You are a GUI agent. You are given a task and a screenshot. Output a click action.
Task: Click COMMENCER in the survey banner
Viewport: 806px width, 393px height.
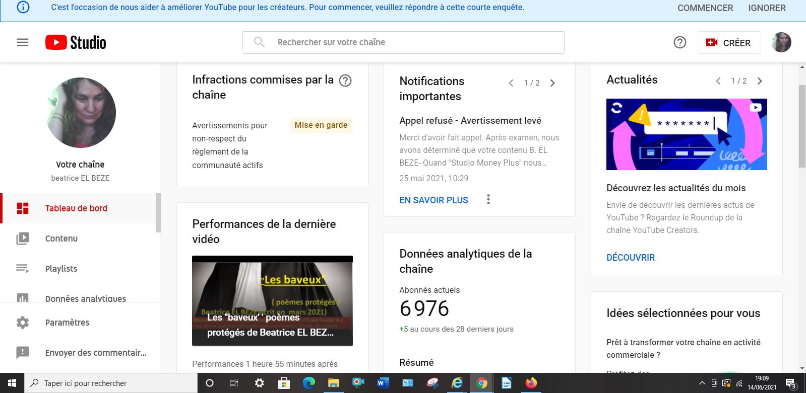705,8
